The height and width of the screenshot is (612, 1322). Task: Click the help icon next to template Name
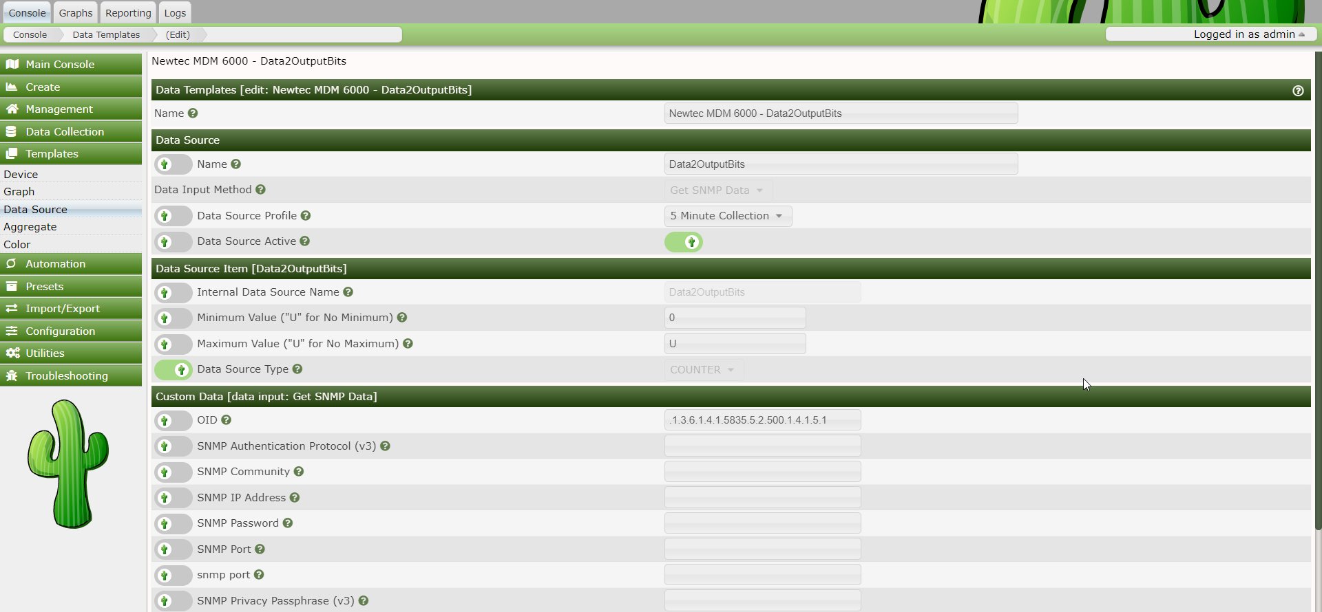193,113
